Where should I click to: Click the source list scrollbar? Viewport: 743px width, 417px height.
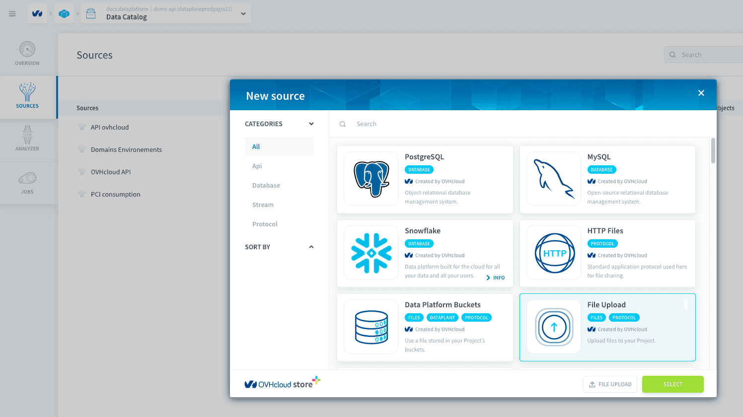pyautogui.click(x=713, y=151)
